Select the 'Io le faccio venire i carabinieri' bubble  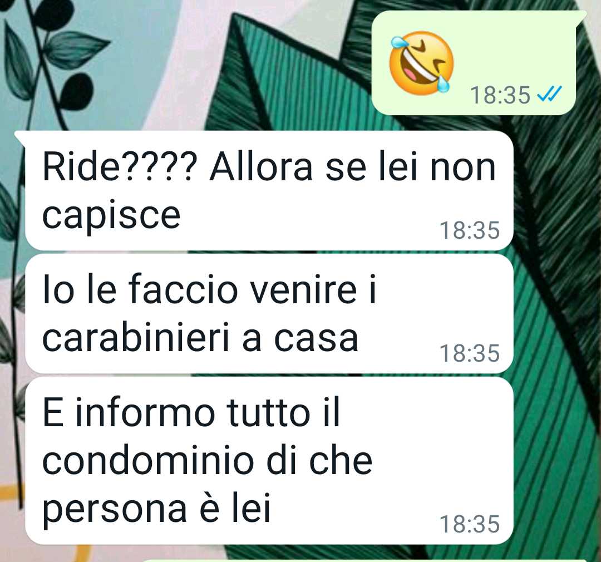[x=269, y=314]
